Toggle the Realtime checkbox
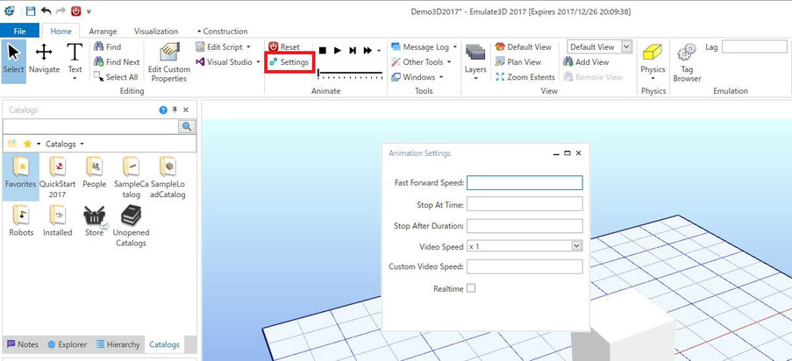This screenshot has width=792, height=361. coord(471,288)
